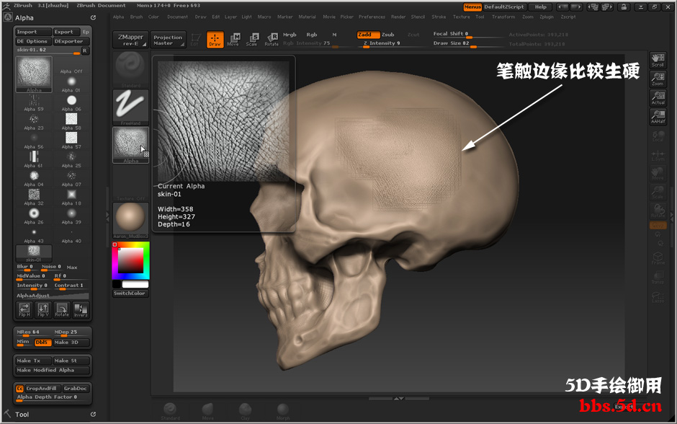Click the Help button in title bar

pos(541,7)
